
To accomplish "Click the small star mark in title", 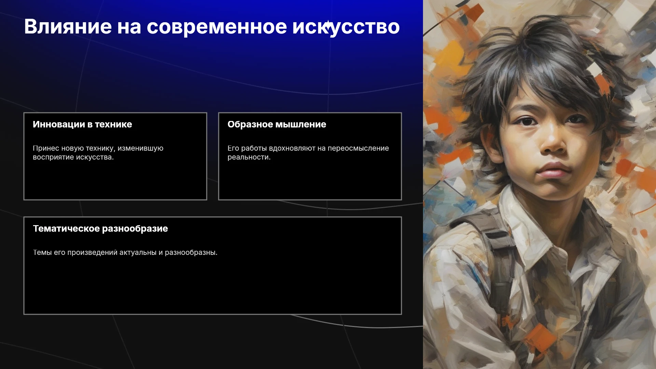I will click(x=328, y=25).
